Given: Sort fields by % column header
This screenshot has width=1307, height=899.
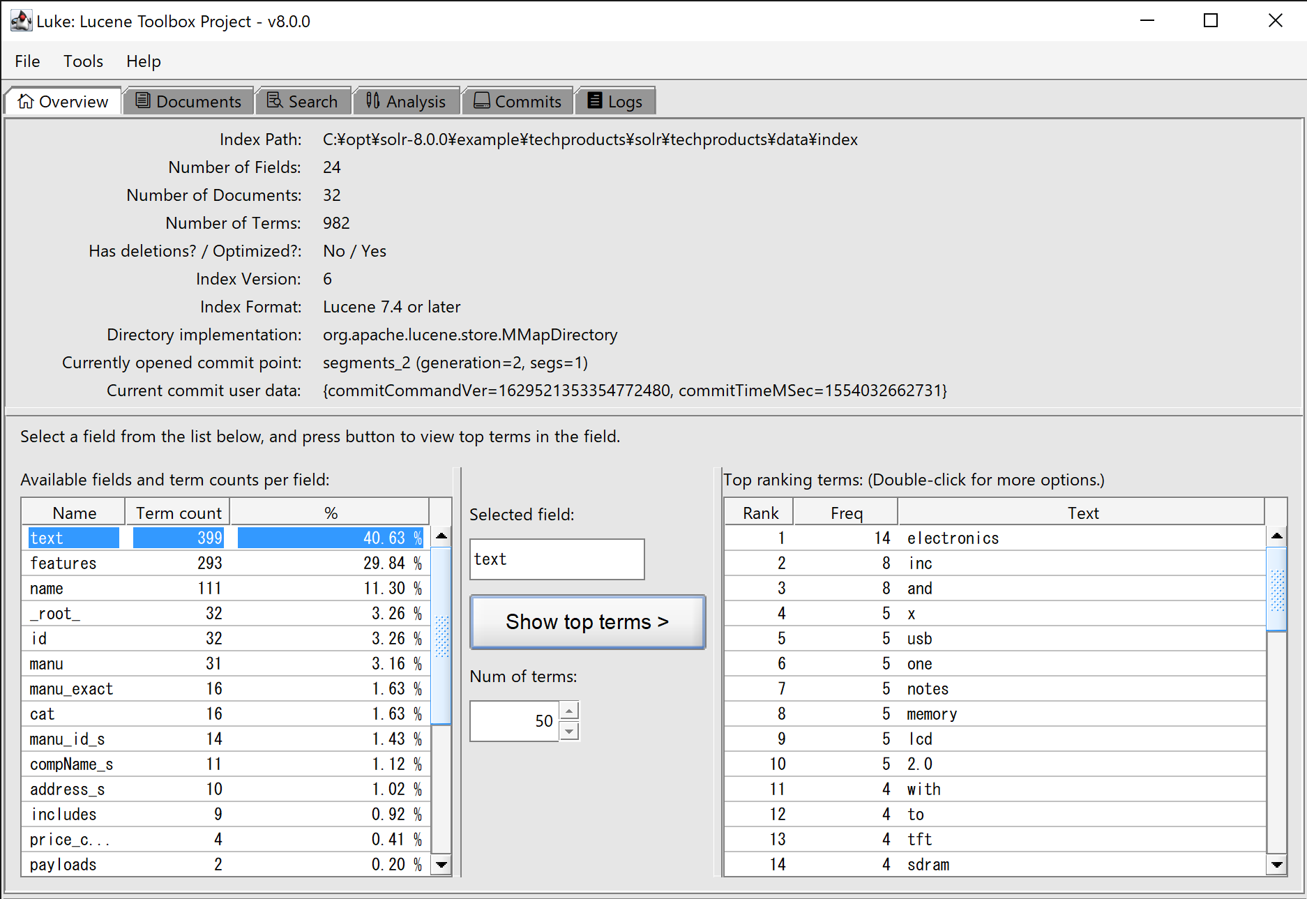Looking at the screenshot, I should pos(331,513).
